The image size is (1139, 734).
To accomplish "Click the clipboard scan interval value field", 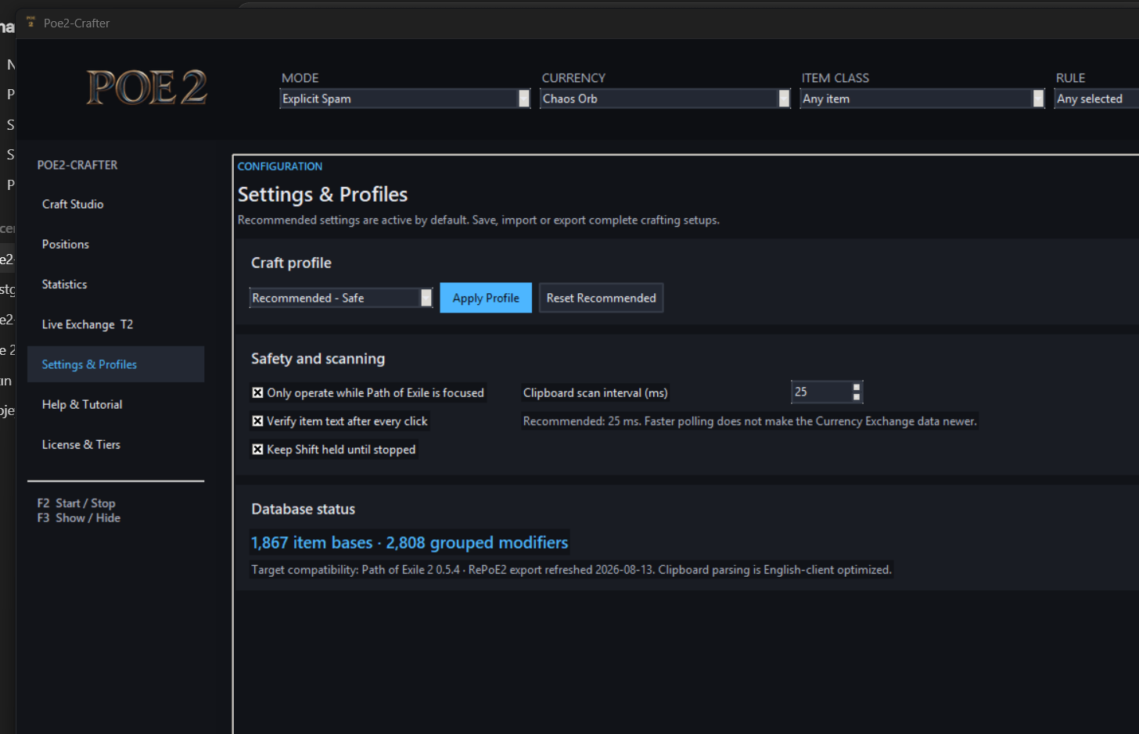I will coord(821,392).
